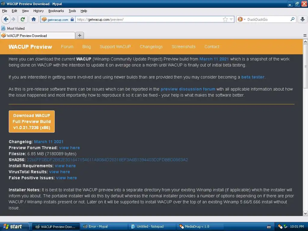Switch to MediaDrug v.1.8 taskbar window
Viewport: 308px width, 231px height.
(x=200, y=227)
